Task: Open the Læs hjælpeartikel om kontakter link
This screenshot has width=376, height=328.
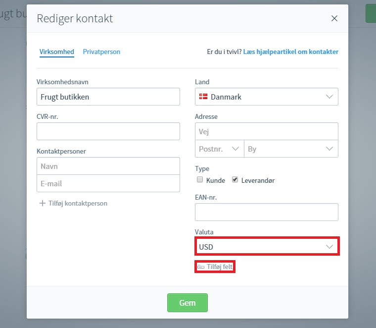Action: 290,52
